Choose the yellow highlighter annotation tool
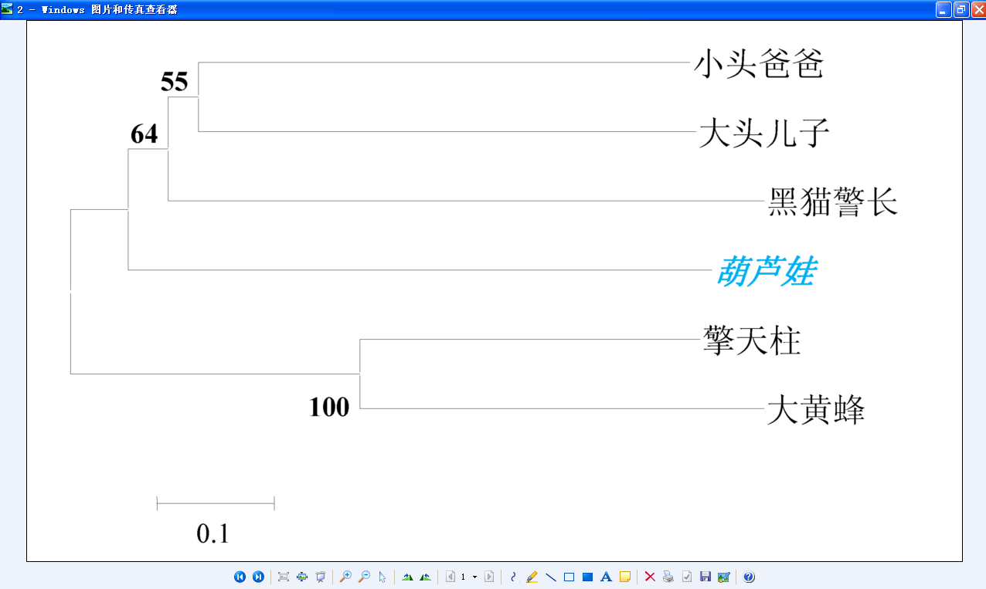The height and width of the screenshot is (589, 986). (x=532, y=577)
